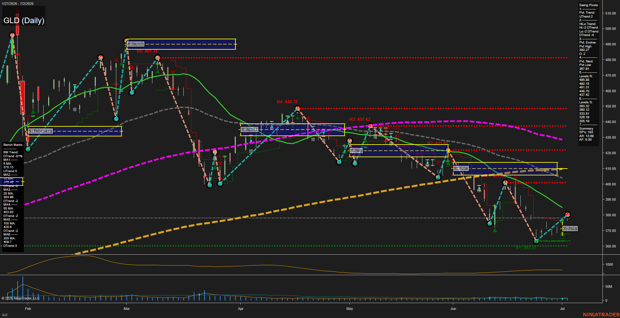Click the 200 MA: 409.7 entry
This screenshot has width=620, height=318.
[9, 240]
